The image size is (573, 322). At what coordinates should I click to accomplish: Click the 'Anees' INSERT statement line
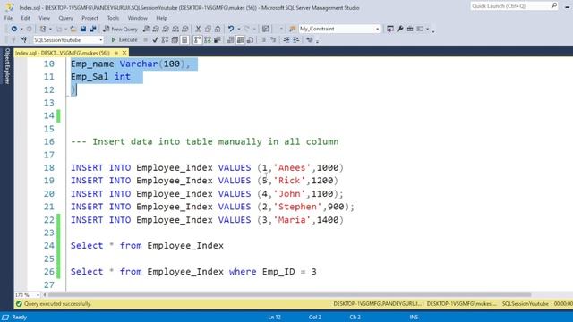coord(207,168)
